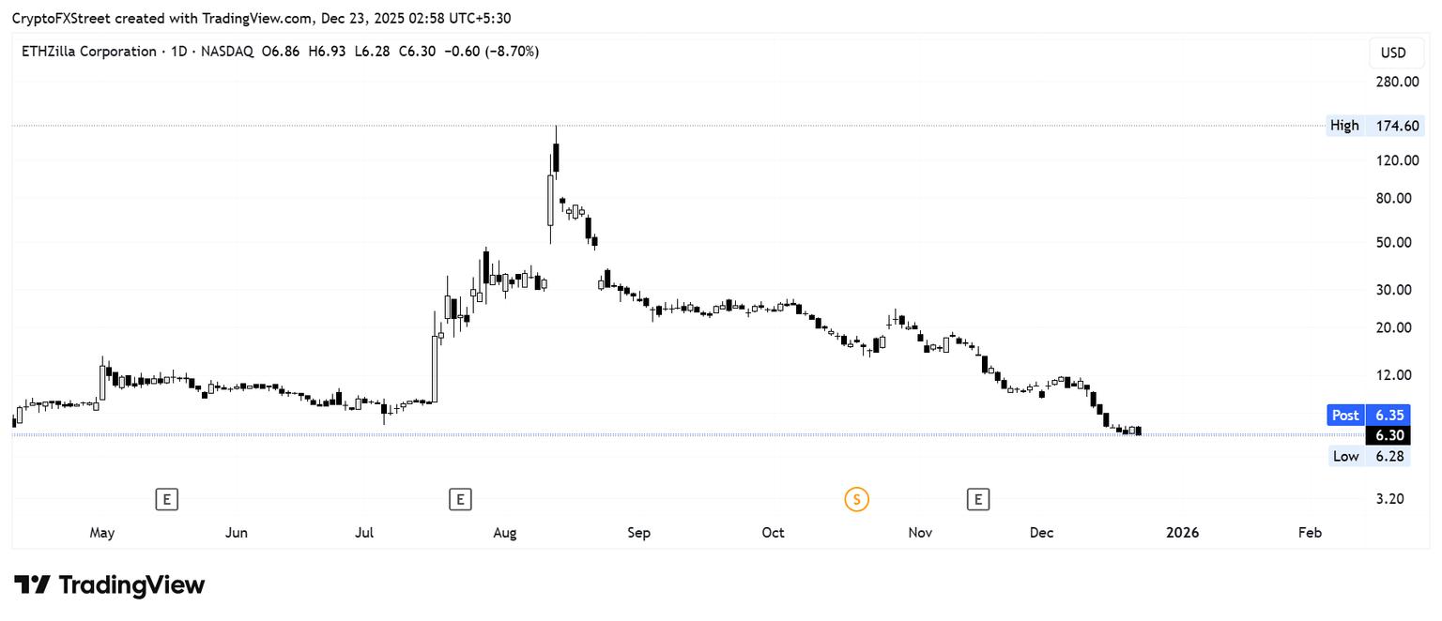
Task: Click the earnings E marker in mid-November
Action: point(978,499)
